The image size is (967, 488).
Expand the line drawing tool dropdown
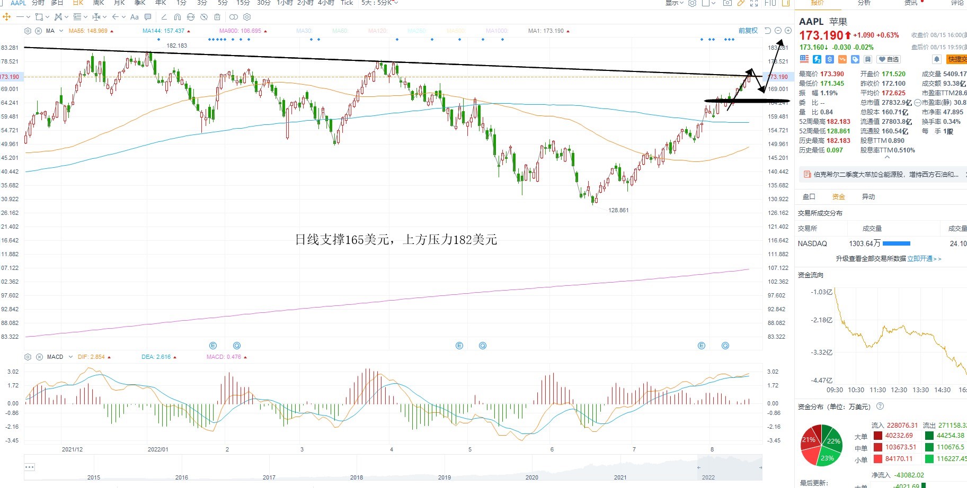(28, 17)
